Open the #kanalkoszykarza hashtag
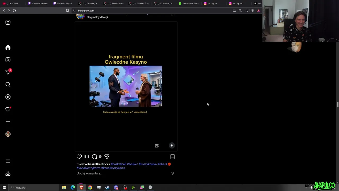Image resolution: width=339 pixels, height=191 pixels. coord(88,168)
